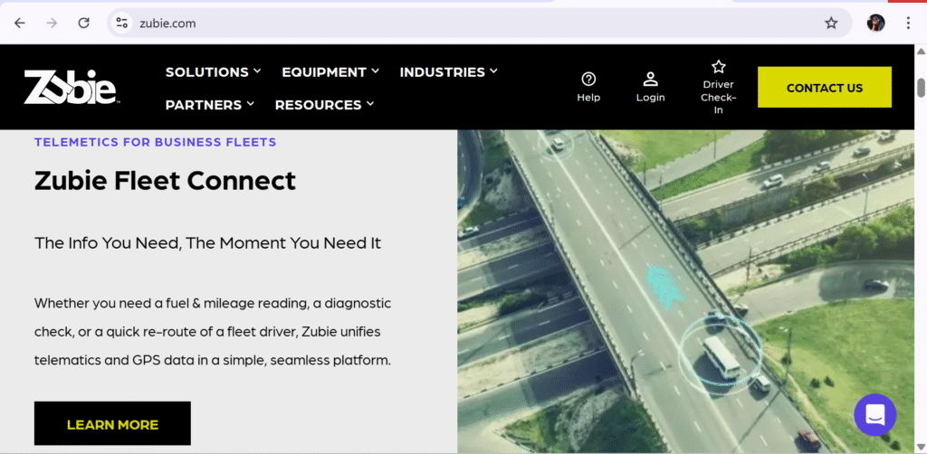Open the SOLUTIONS nav item
The image size is (927, 454).
(207, 72)
